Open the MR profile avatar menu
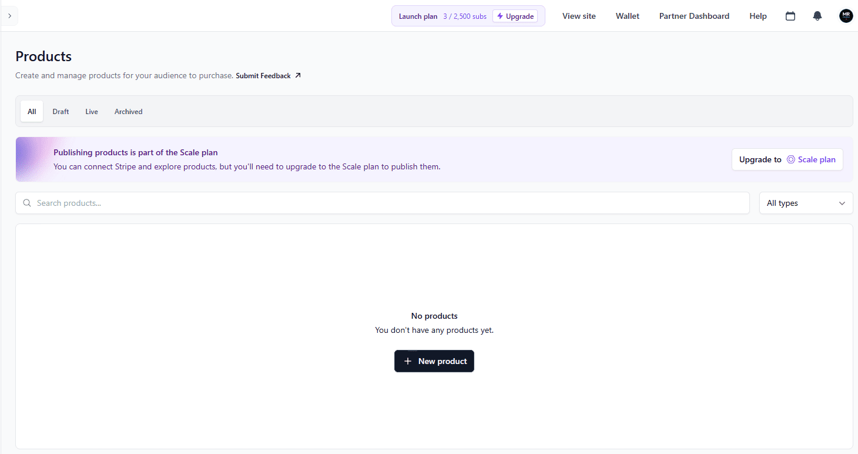The image size is (858, 454). [846, 16]
